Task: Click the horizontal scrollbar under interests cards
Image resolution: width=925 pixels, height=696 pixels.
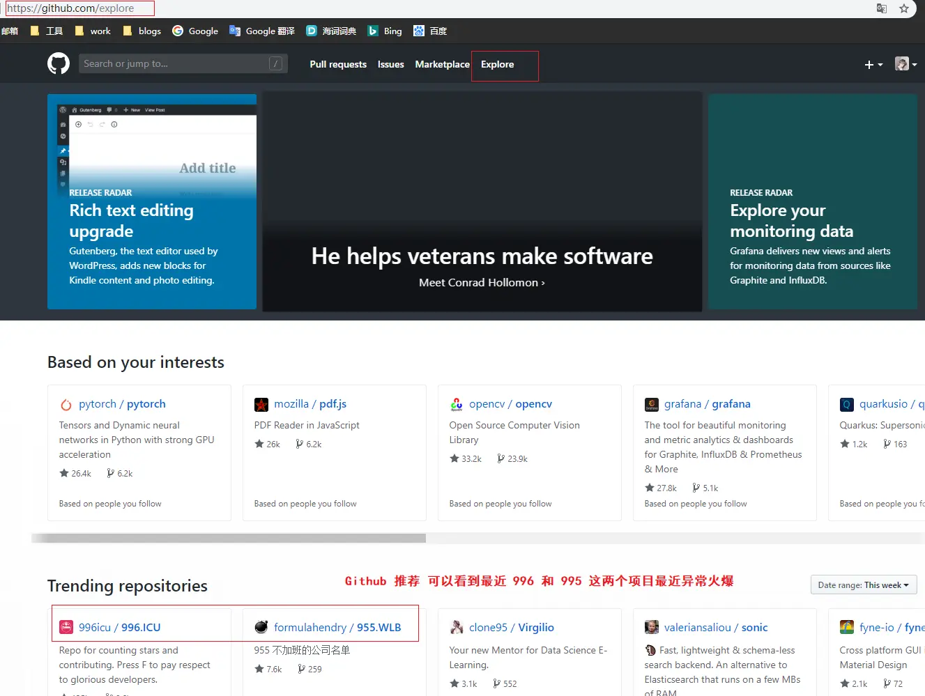Action: pyautogui.click(x=229, y=538)
